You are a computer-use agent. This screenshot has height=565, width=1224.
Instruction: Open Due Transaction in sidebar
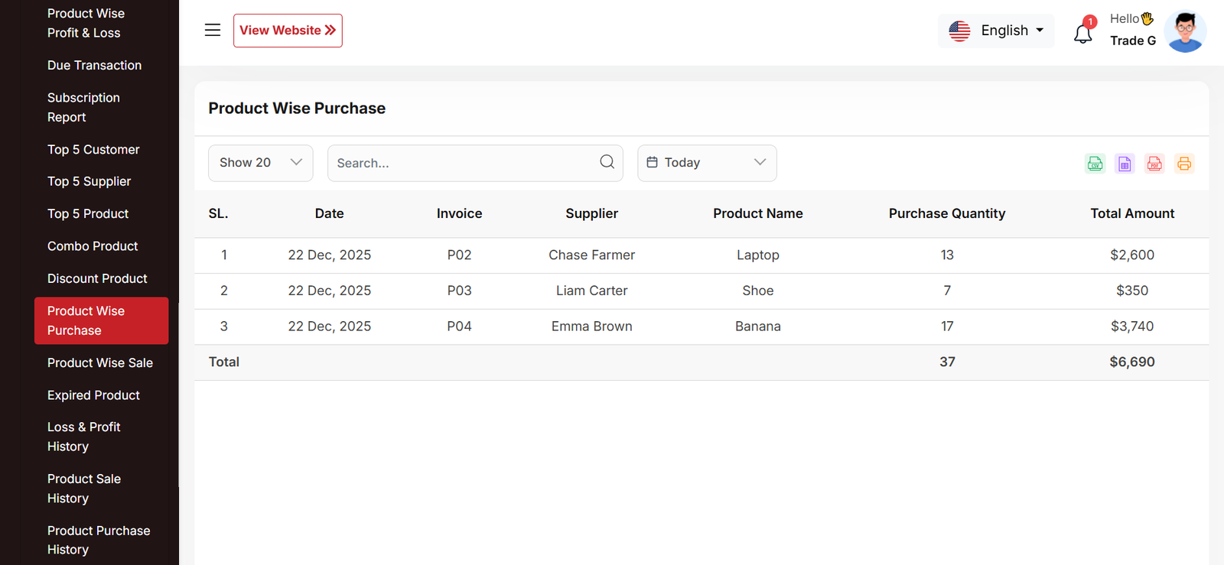click(x=94, y=66)
